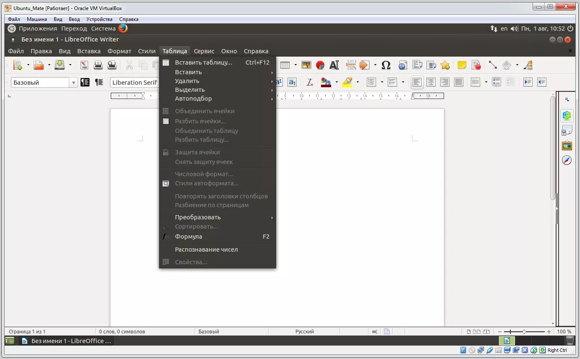Open dropdown arrow next to Open folder
The image size is (580, 359).
(x=49, y=65)
